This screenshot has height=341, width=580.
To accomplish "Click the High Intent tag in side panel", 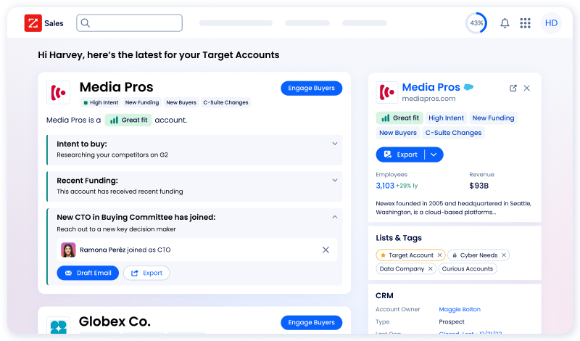I will [x=446, y=118].
